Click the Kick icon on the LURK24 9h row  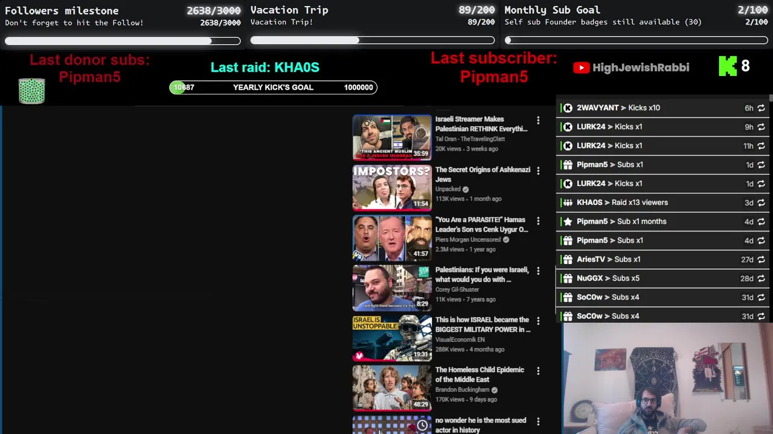pyautogui.click(x=568, y=127)
